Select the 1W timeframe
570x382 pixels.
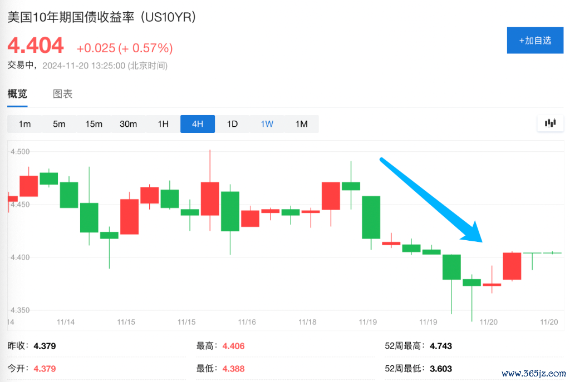coord(267,124)
